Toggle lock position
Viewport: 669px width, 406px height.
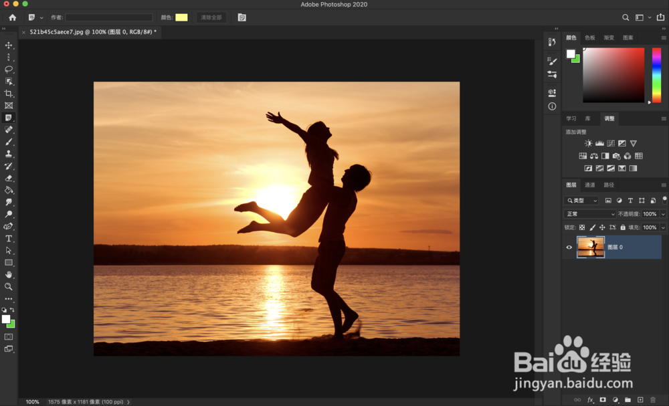(602, 227)
